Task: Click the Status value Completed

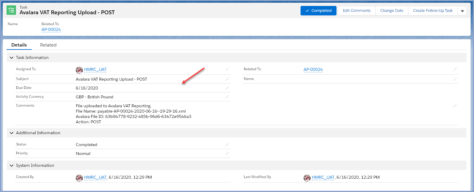Action: [x=86, y=145]
